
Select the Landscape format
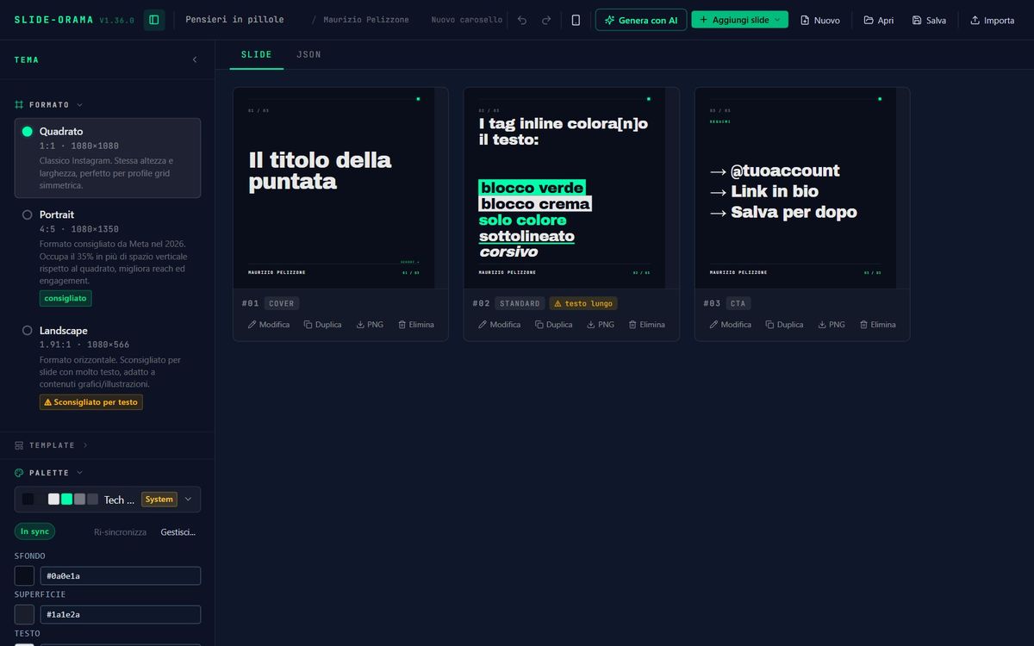point(108,366)
